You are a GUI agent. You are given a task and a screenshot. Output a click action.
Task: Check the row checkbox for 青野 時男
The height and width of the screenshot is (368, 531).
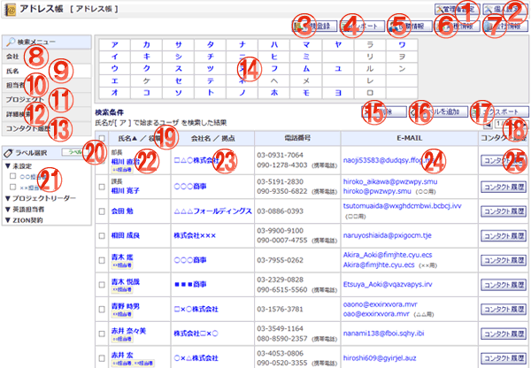102,309
